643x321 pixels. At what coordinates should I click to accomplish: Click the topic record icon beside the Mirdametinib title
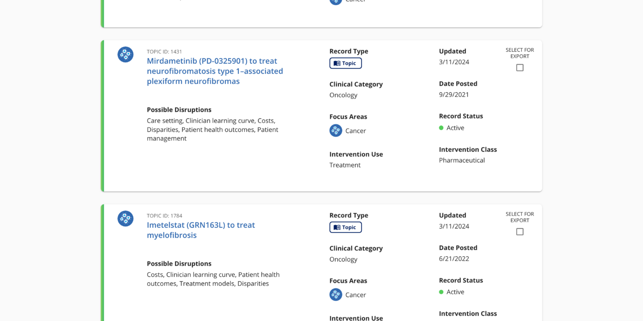point(125,54)
